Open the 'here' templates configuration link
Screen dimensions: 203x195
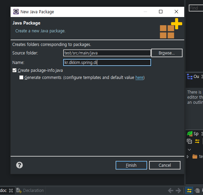click(139, 78)
